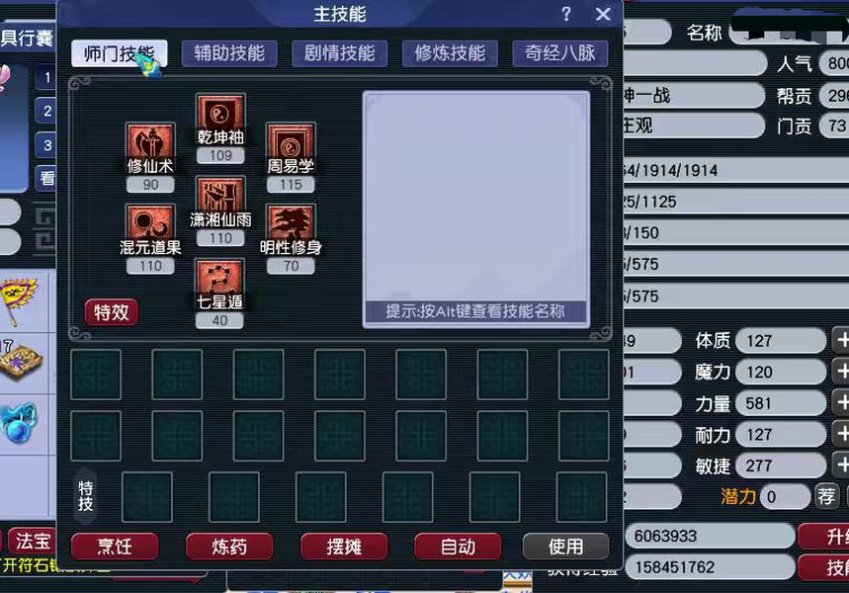Click the map scroll item in inventory
This screenshot has width=849, height=593.
click(21, 362)
